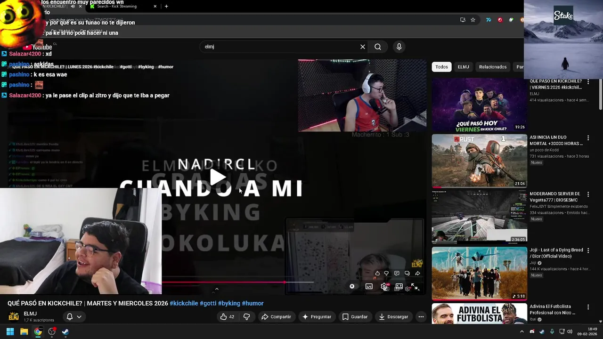Open ELMJ channel avatar
The height and width of the screenshot is (339, 603).
pos(14,316)
